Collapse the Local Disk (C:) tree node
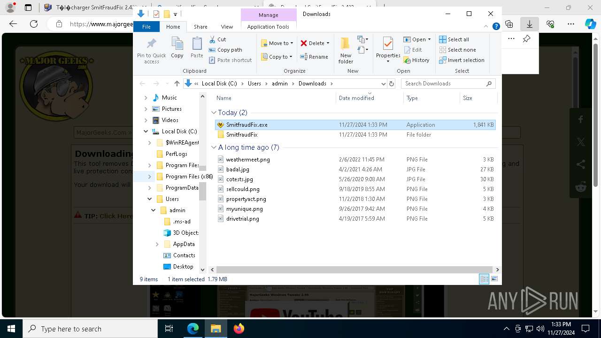 click(x=146, y=131)
